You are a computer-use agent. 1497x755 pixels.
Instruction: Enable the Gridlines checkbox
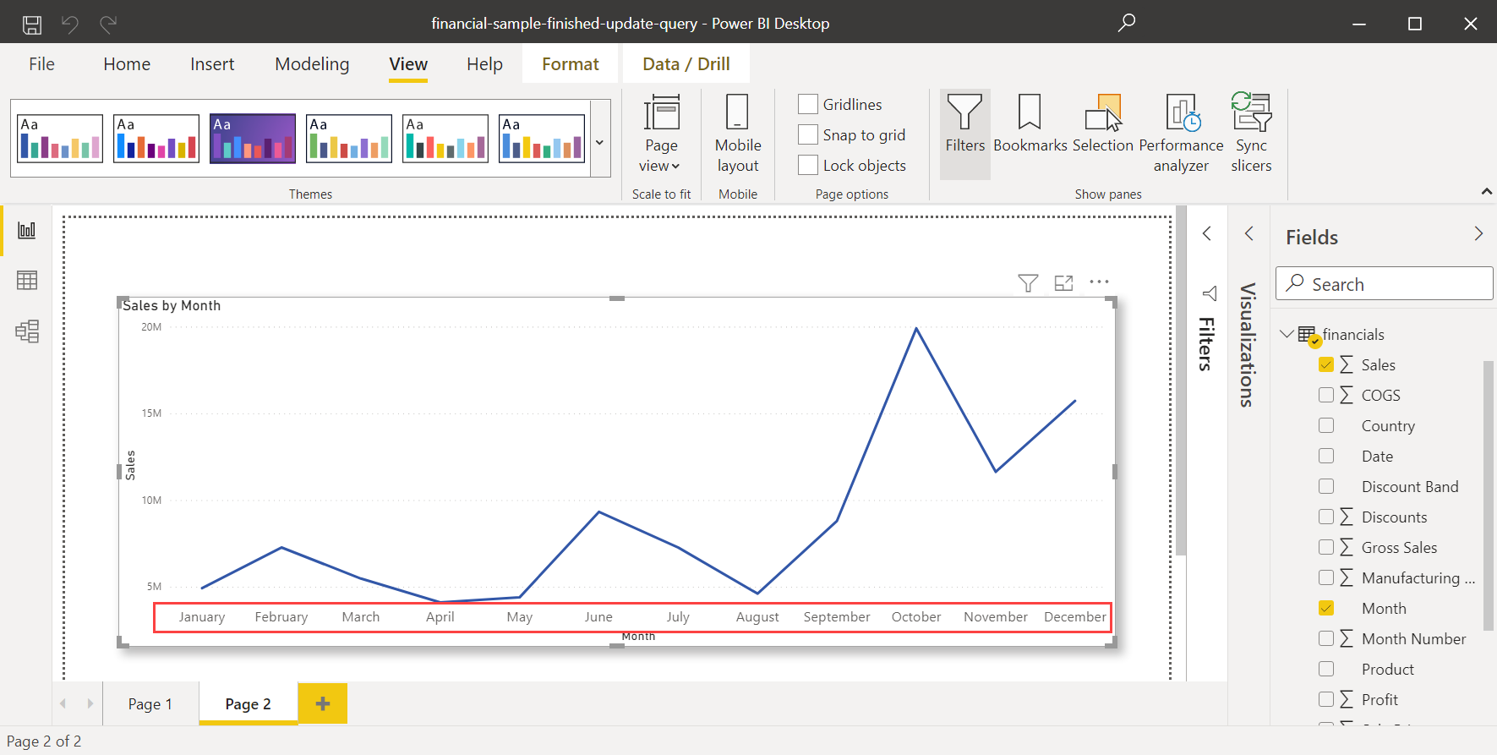808,104
